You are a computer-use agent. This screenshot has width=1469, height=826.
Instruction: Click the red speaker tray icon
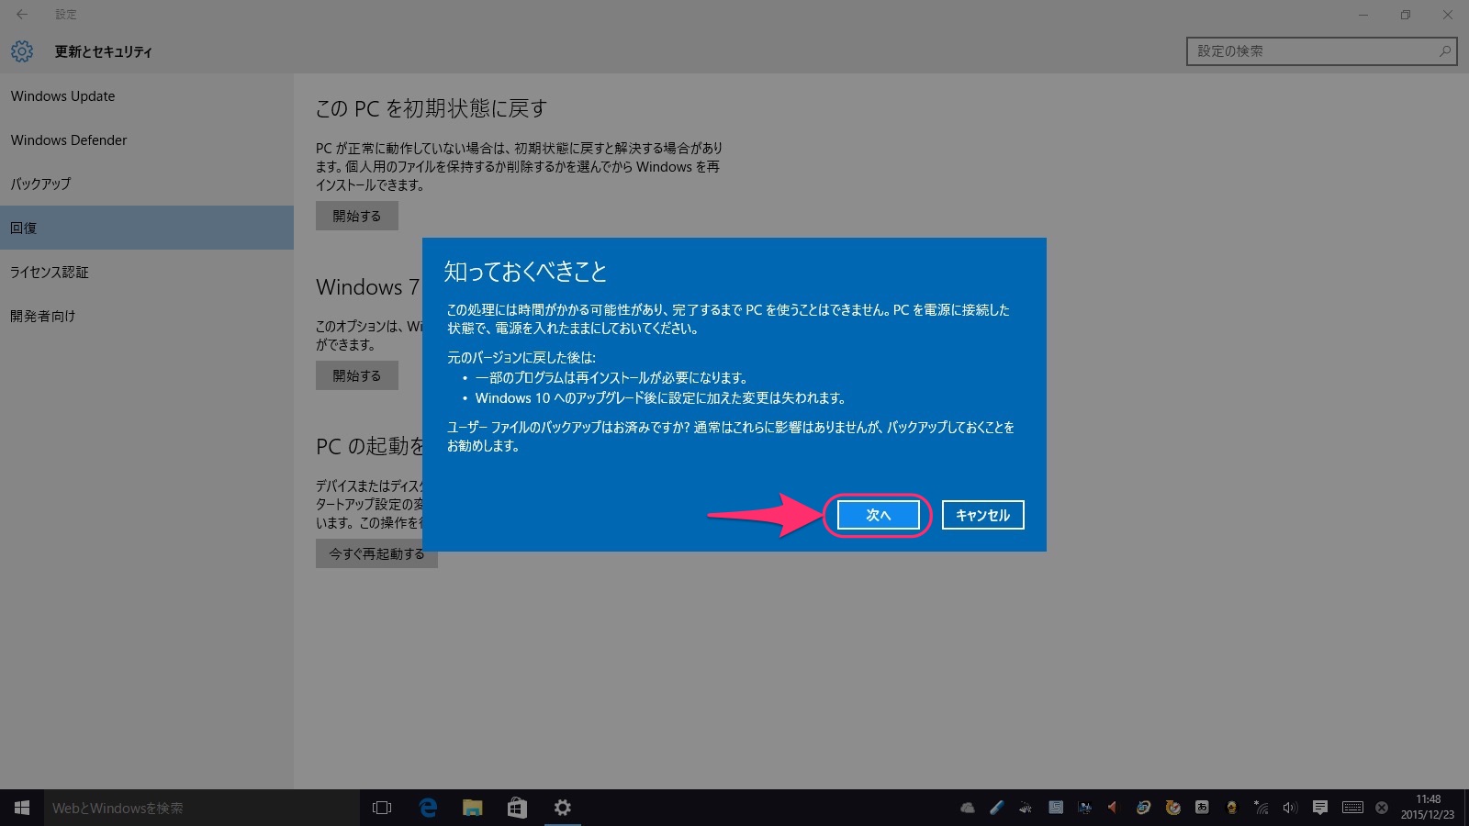point(1112,808)
